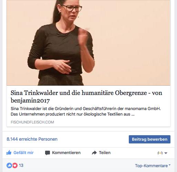Click the blue like reaction icon
177x172 pixels.
[9, 165]
